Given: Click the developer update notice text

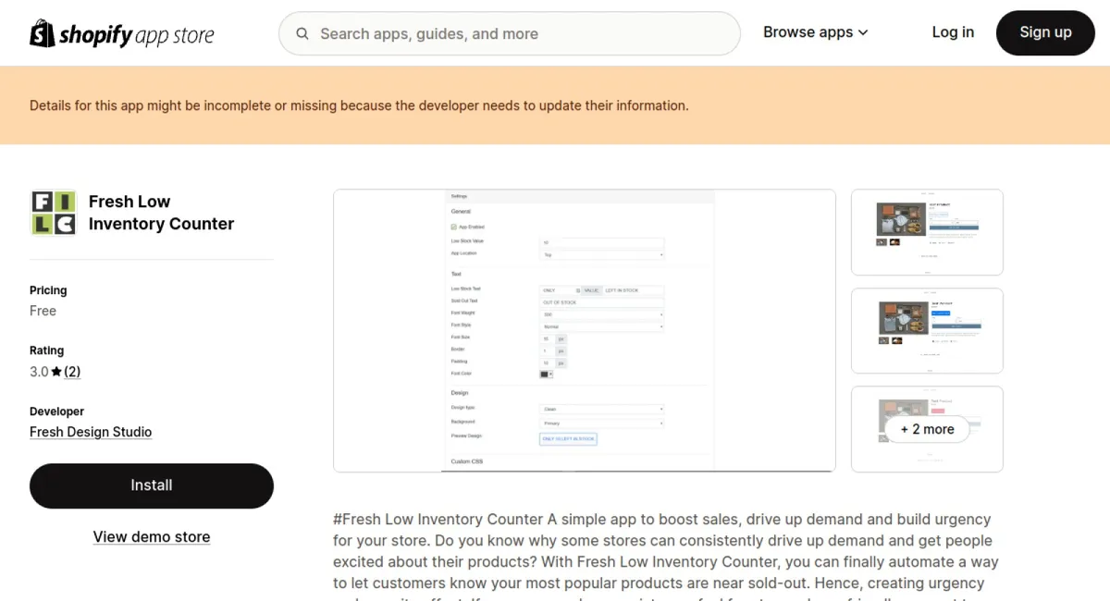Looking at the screenshot, I should [359, 105].
